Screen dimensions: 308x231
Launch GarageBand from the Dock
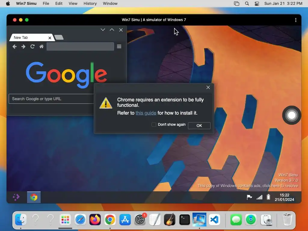[170, 219]
